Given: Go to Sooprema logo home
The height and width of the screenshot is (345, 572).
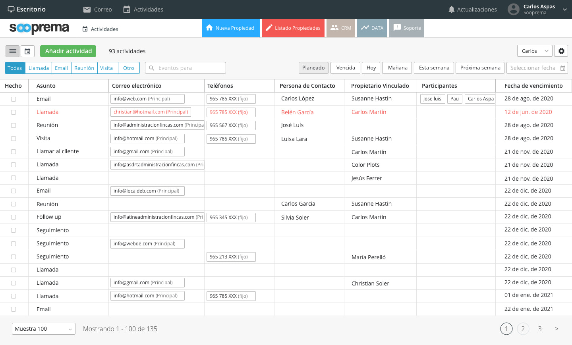Looking at the screenshot, I should 39,28.
